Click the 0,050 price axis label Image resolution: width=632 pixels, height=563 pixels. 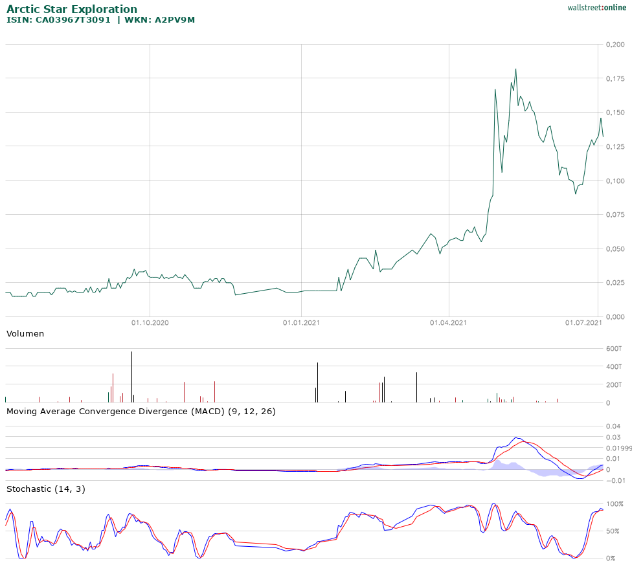615,249
